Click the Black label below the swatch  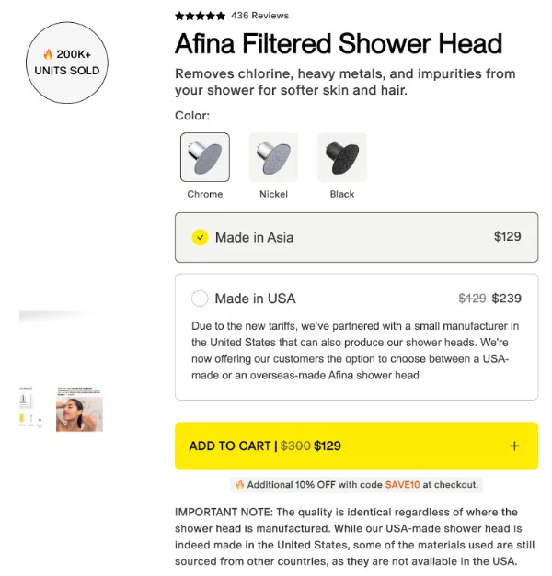click(342, 194)
